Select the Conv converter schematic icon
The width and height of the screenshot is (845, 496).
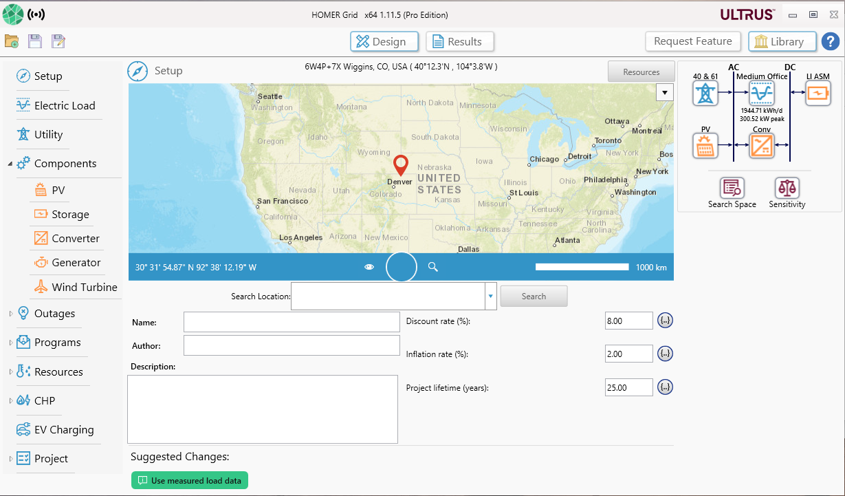(761, 146)
